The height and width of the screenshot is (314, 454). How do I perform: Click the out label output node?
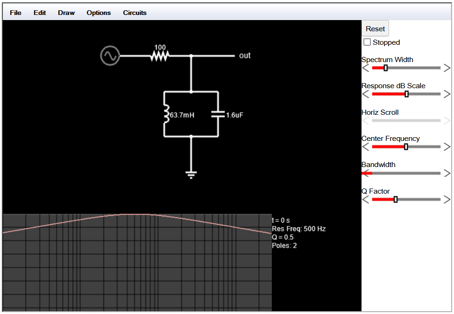click(x=244, y=56)
